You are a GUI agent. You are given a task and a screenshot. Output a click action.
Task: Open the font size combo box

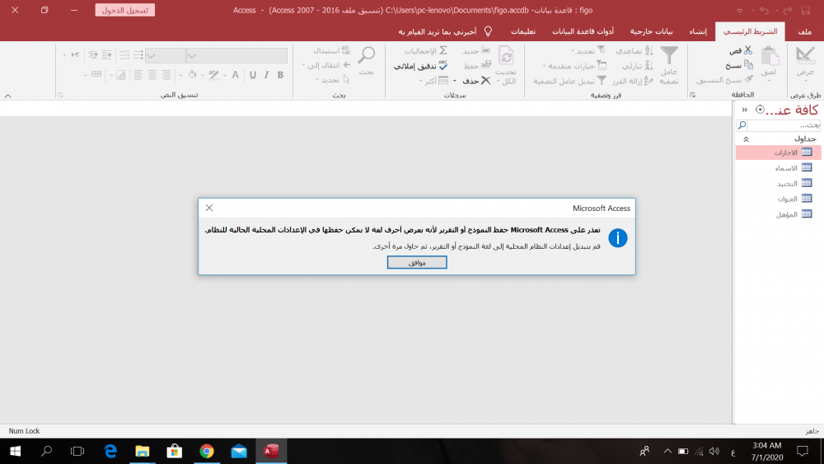tap(166, 55)
